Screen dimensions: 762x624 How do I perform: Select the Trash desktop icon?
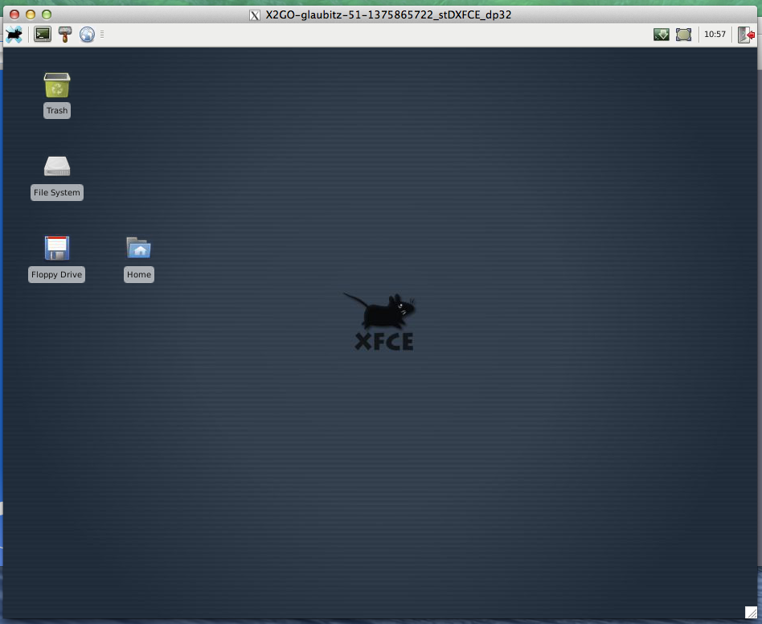pos(57,85)
